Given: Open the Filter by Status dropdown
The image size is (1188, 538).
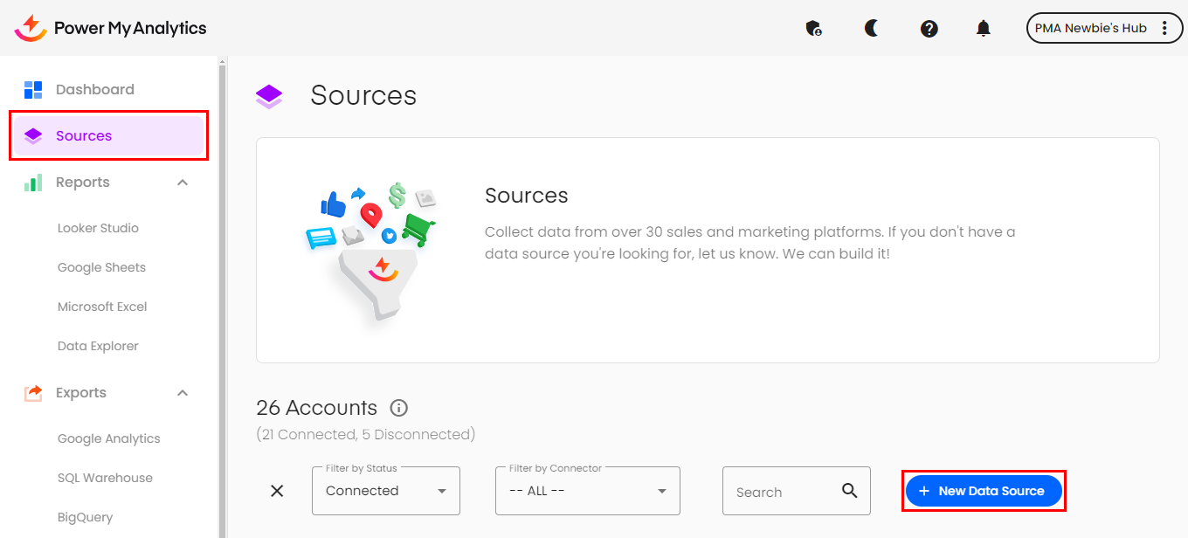Looking at the screenshot, I should (x=385, y=491).
